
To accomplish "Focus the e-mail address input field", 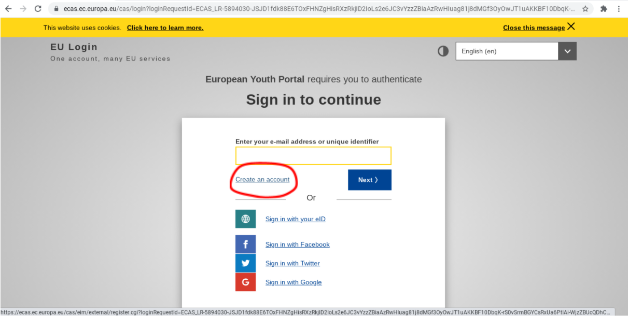I will (313, 155).
